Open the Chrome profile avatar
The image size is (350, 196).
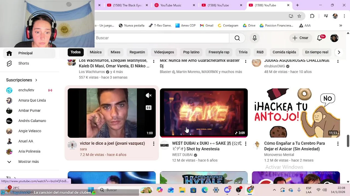(335, 16)
